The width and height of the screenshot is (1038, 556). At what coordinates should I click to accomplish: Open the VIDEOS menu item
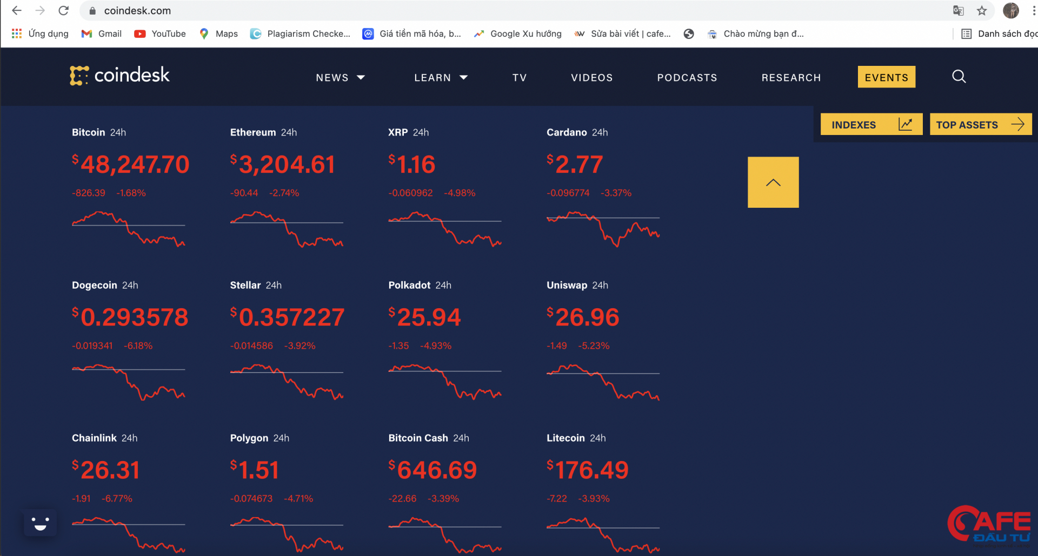592,78
